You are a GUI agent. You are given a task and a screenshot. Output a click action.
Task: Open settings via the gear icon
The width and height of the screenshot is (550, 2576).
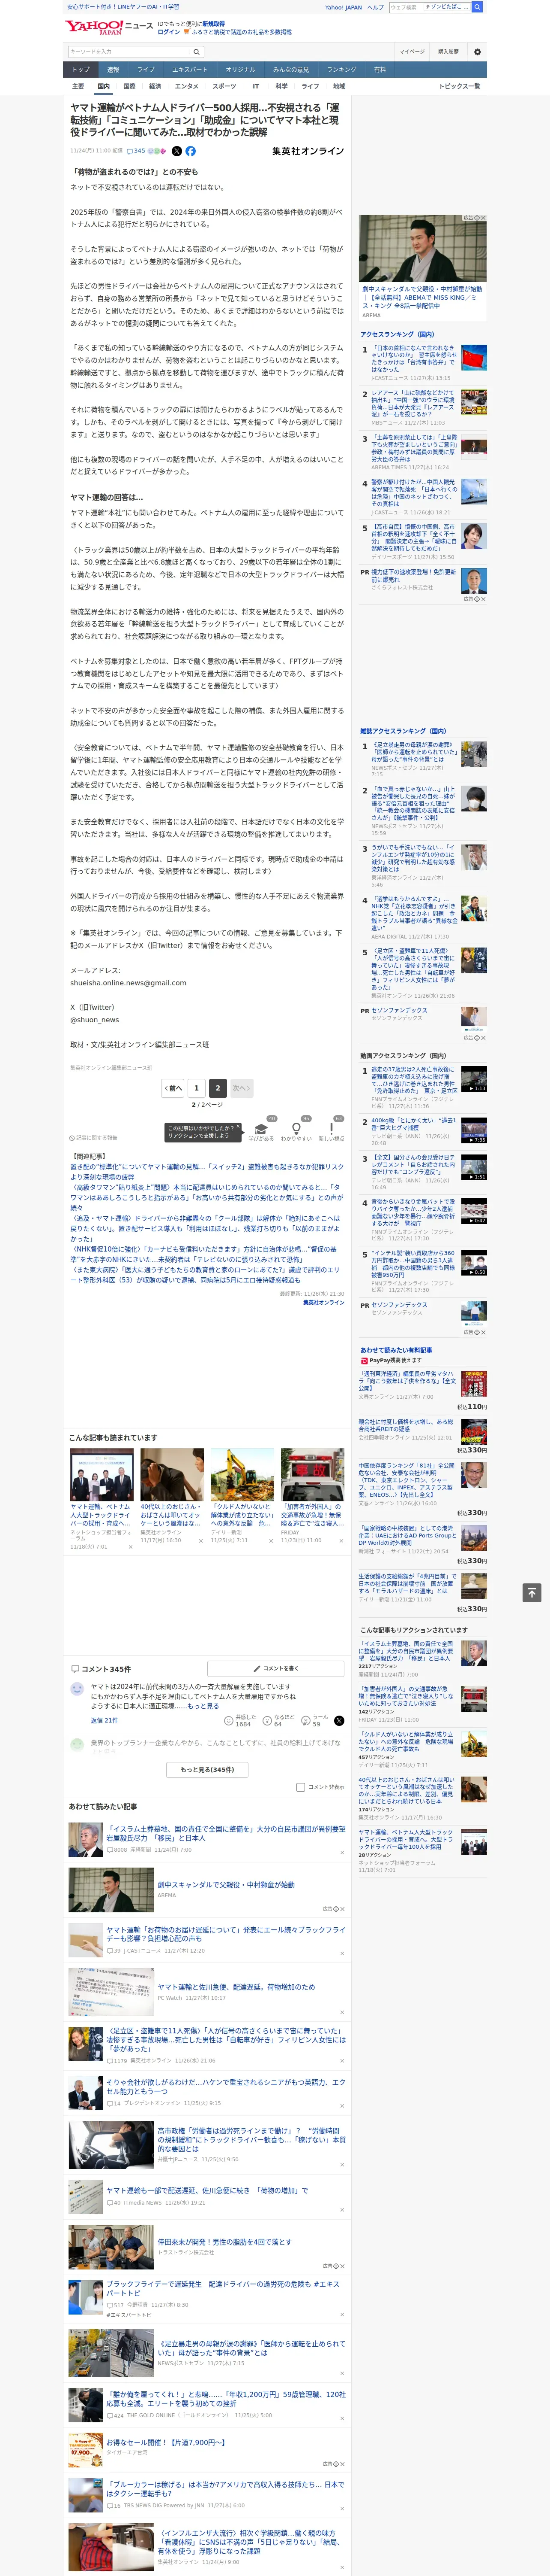click(x=477, y=51)
